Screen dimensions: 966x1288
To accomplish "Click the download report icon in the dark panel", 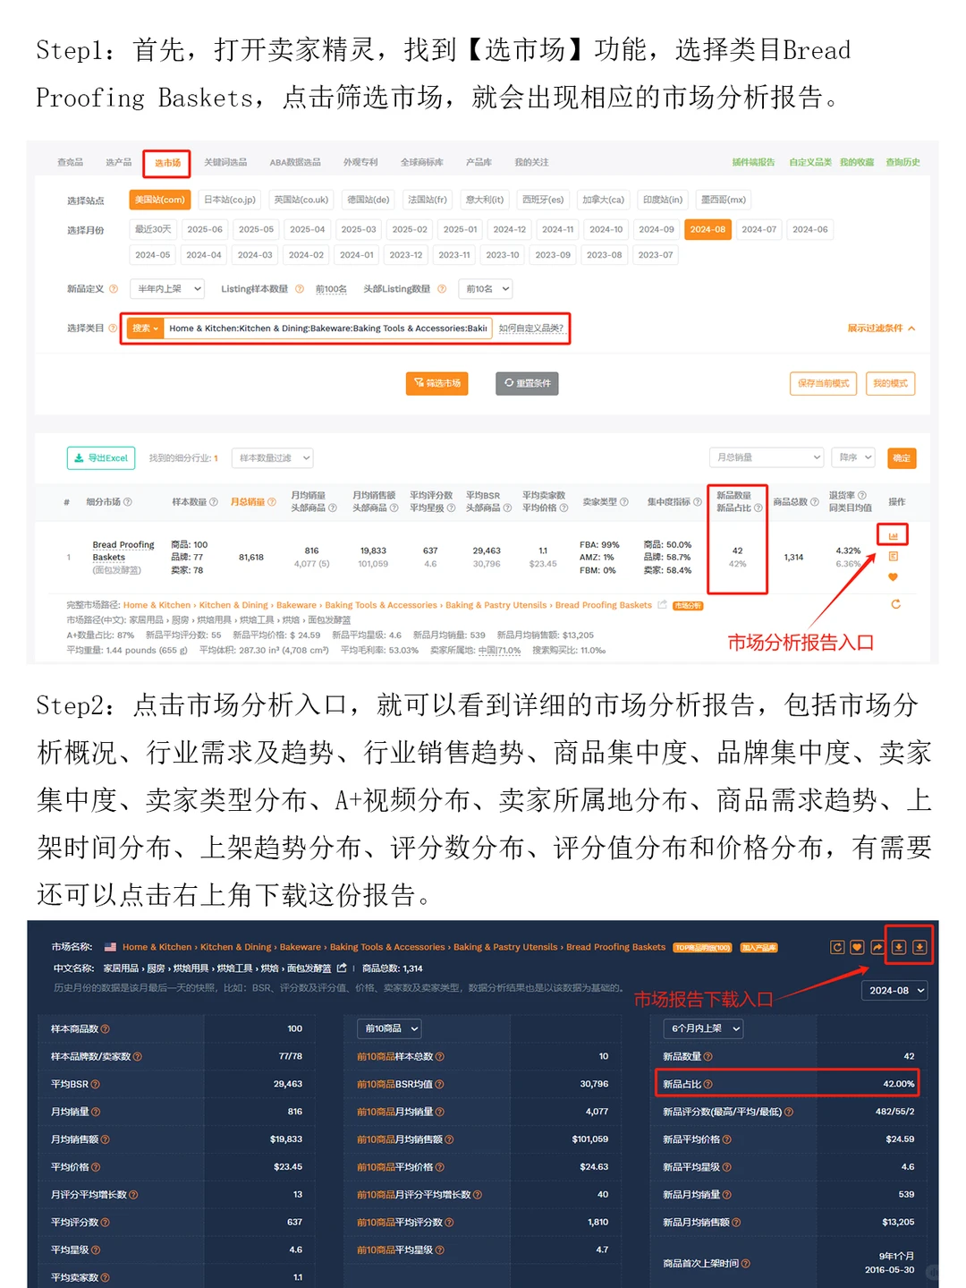I will point(899,946).
